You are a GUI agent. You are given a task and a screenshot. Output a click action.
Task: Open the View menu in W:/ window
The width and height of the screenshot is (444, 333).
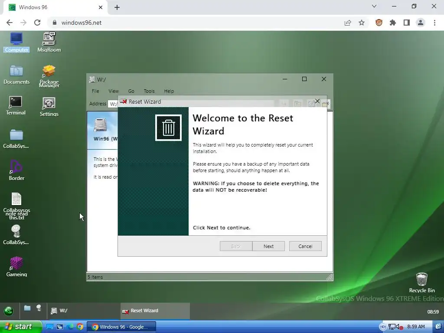pyautogui.click(x=114, y=91)
